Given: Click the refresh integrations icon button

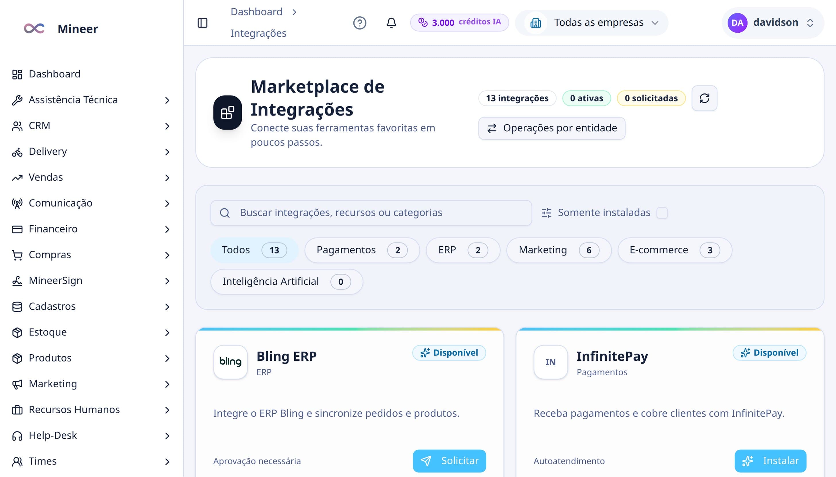Looking at the screenshot, I should tap(704, 98).
